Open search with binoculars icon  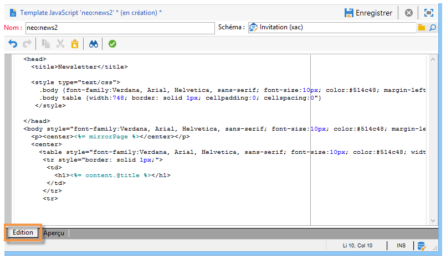coord(93,44)
